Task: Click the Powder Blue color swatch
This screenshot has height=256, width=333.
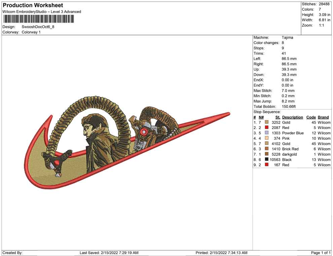Action: (267, 133)
